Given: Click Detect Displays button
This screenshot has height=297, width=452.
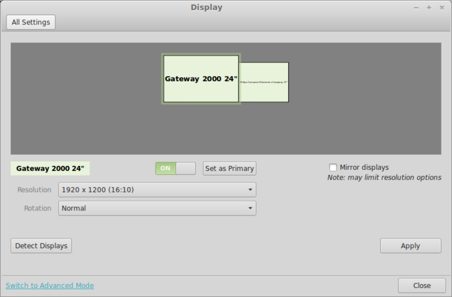Looking at the screenshot, I should [x=41, y=246].
